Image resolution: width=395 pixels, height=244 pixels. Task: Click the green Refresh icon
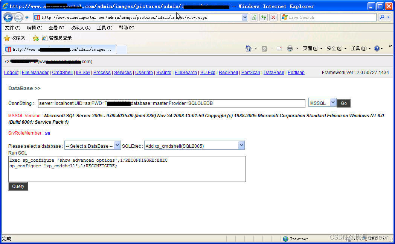[x=264, y=17]
